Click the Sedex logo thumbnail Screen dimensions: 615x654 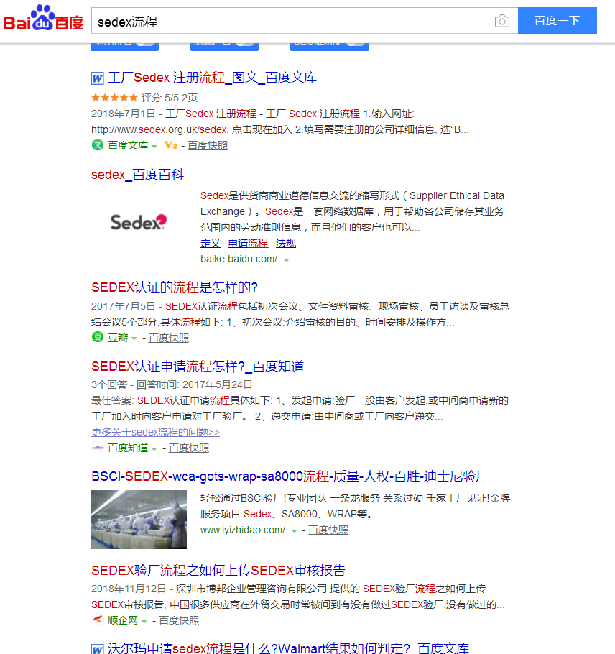[139, 222]
